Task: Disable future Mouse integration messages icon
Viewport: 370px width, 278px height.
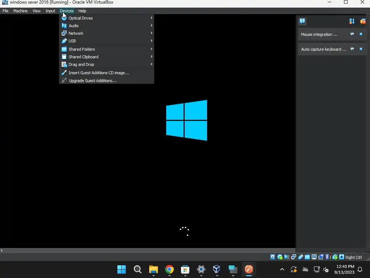Action: (x=352, y=34)
